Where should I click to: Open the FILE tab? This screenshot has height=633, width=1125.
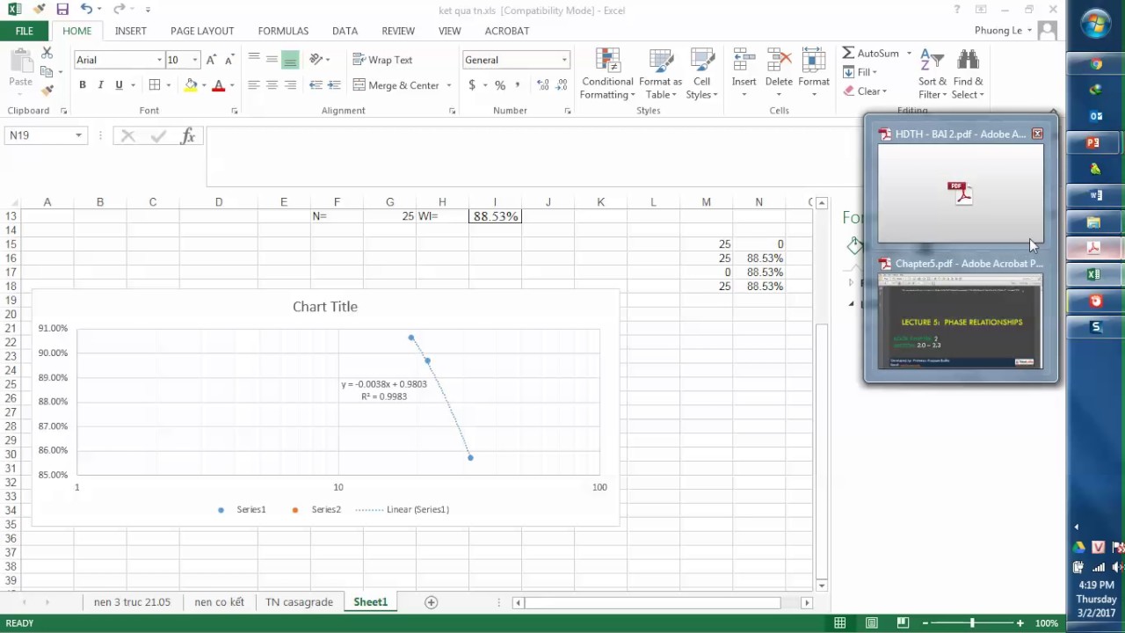pos(25,31)
